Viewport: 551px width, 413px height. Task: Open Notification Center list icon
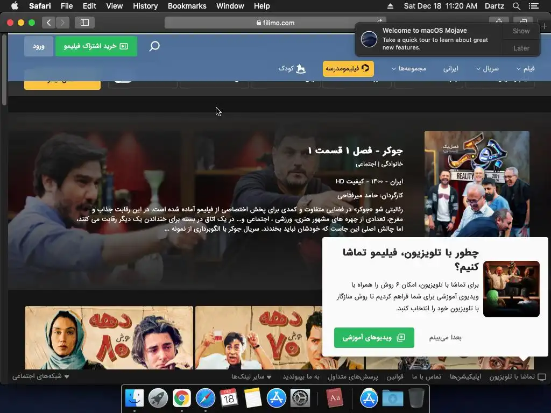pos(534,6)
